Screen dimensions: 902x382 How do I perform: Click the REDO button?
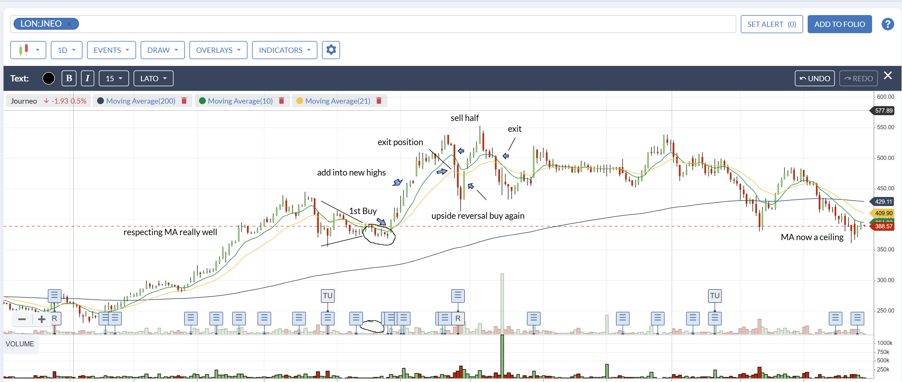(x=858, y=78)
